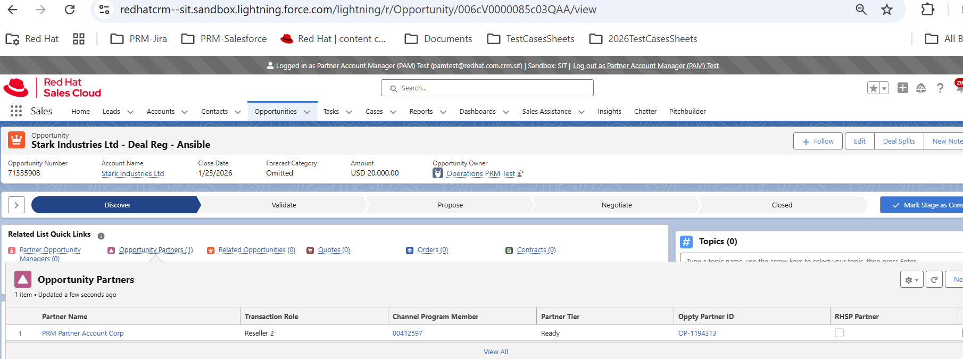963x359 pixels.
Task: Toggle the RHSP Partner checkbox
Action: point(839,333)
